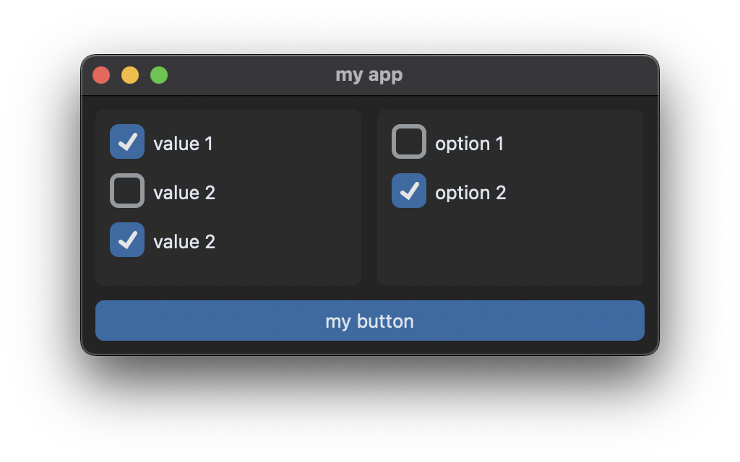Click the "option 2" label text
The width and height of the screenshot is (740, 462).
(x=470, y=192)
